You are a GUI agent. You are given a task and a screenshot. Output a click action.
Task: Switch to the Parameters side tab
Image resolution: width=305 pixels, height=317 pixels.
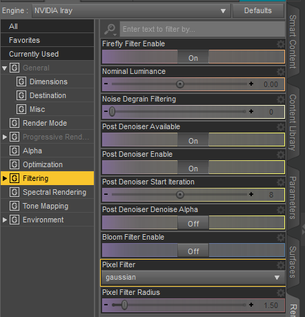[x=293, y=198]
